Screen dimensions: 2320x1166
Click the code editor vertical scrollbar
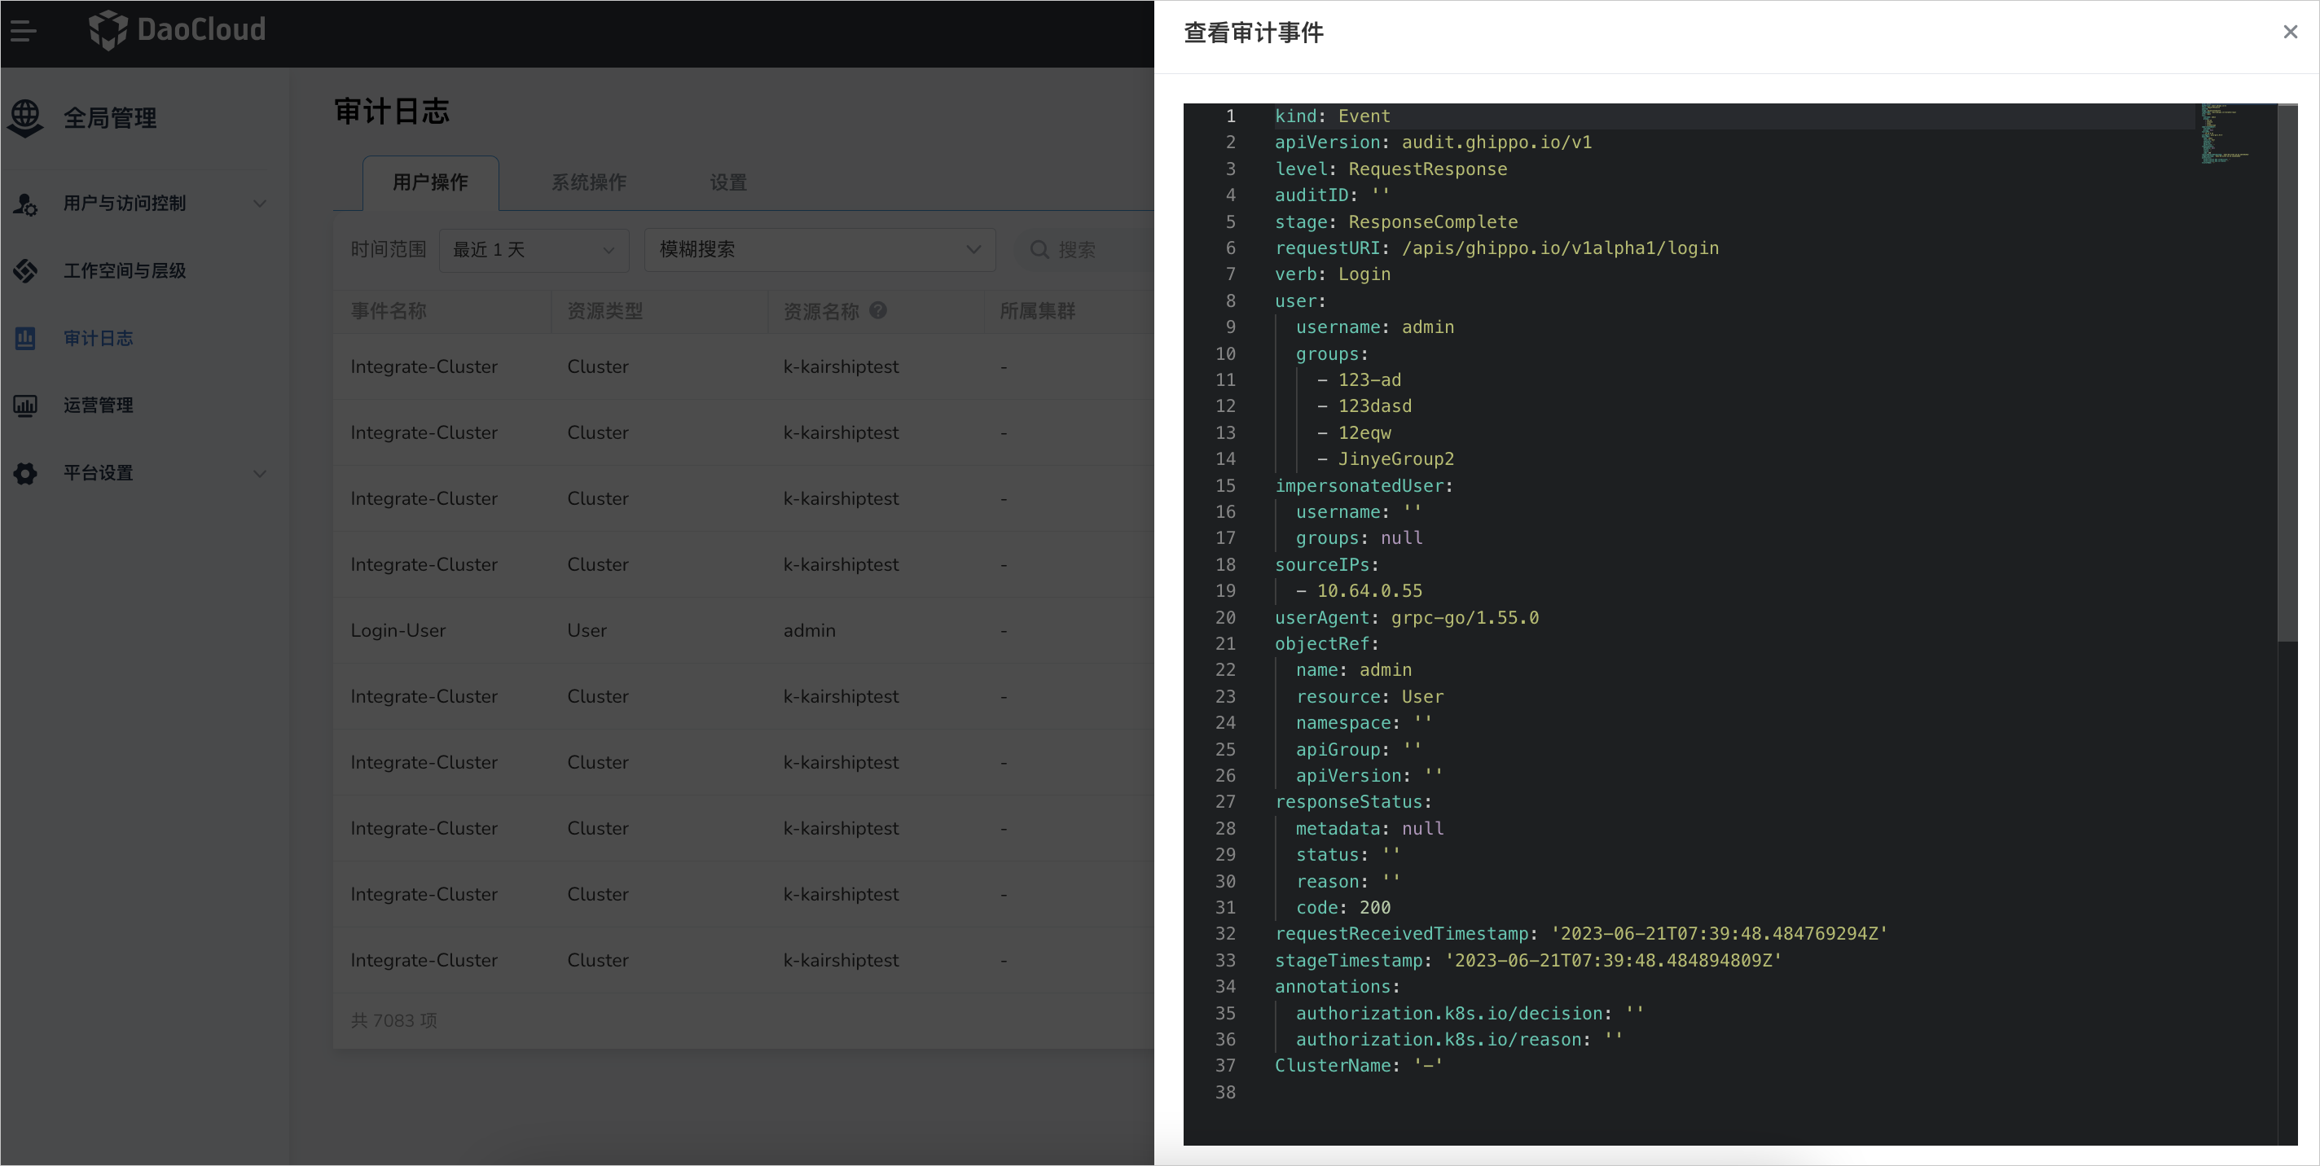[x=2287, y=374]
